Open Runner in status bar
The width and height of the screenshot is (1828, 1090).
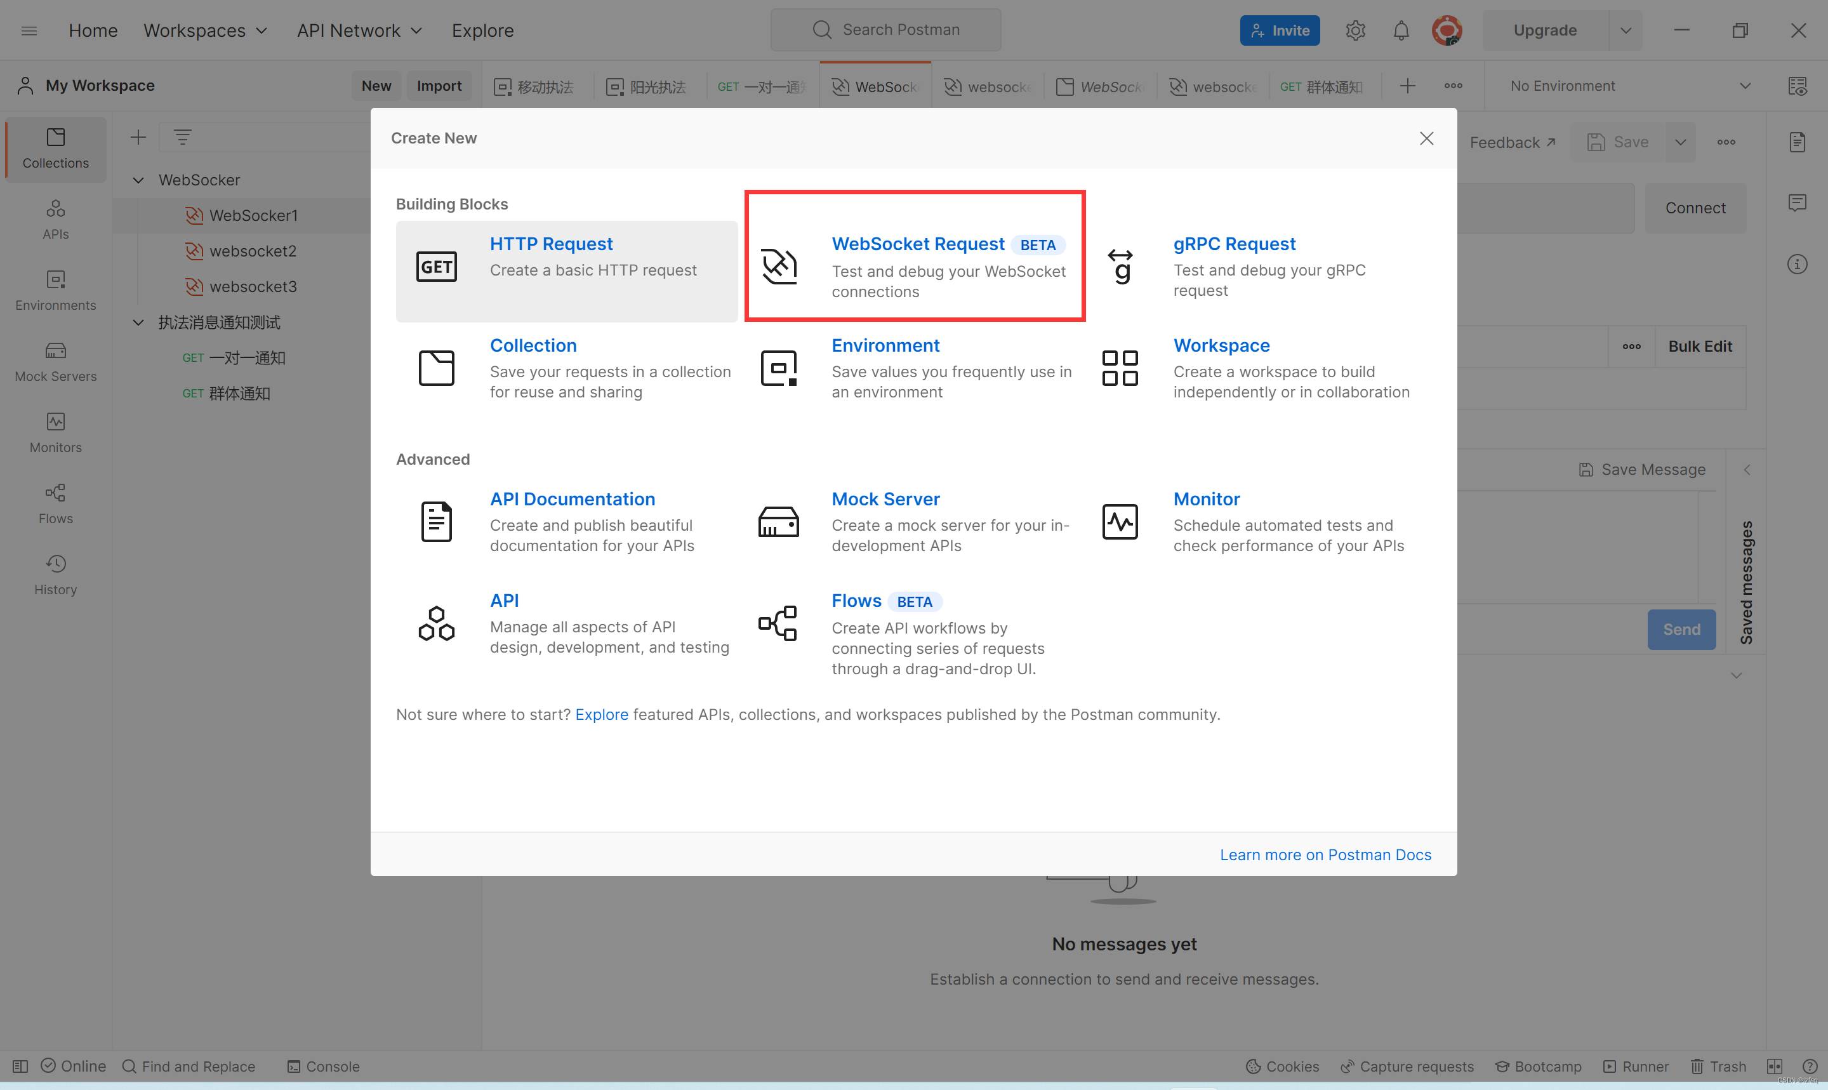(1636, 1066)
